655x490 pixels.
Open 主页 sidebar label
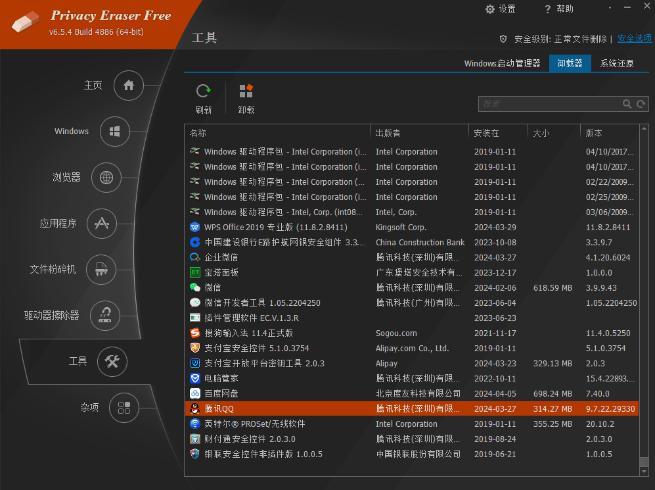click(93, 86)
